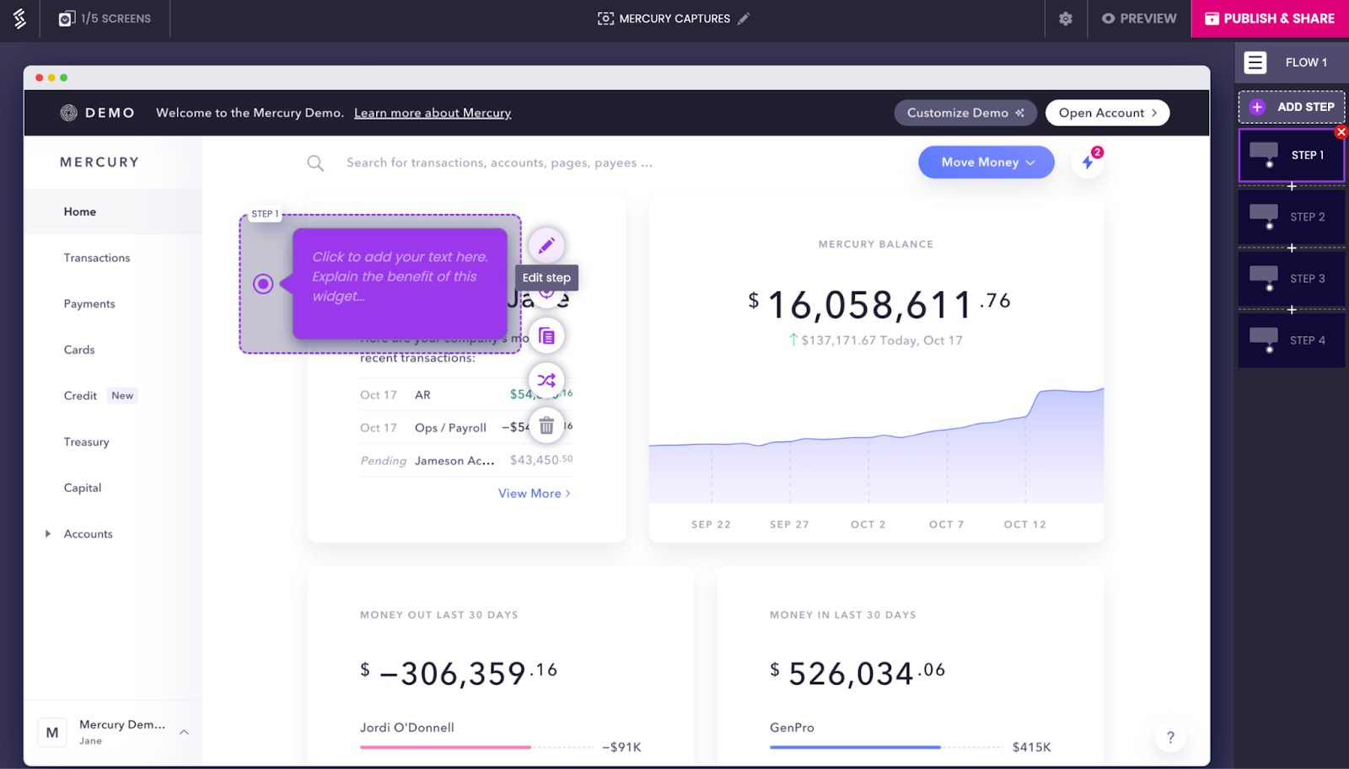
Task: Click the OCT 7 chart axis label
Action: (946, 524)
